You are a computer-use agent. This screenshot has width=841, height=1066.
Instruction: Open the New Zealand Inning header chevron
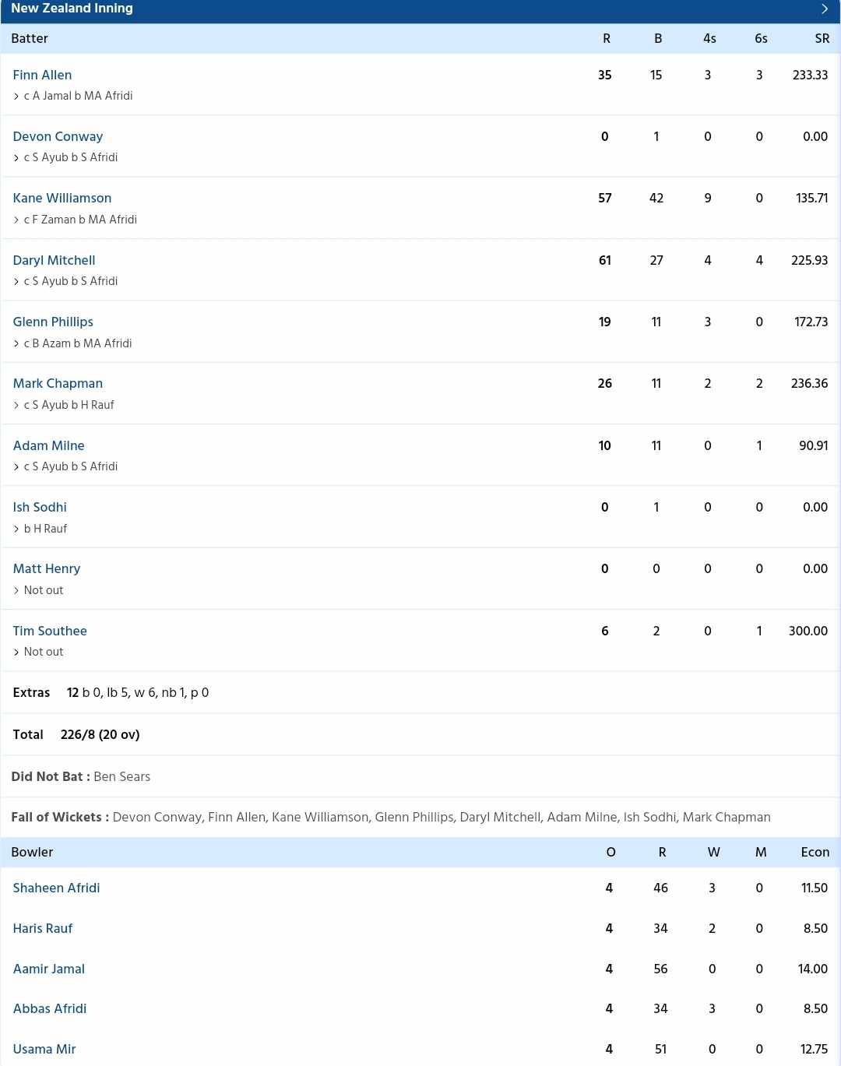click(x=824, y=9)
